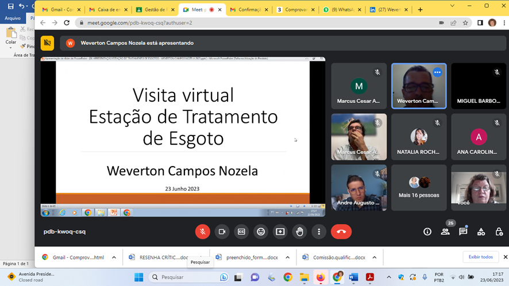Click the taskbar Pesquisar search box
The width and height of the screenshot is (509, 286).
pos(189,277)
